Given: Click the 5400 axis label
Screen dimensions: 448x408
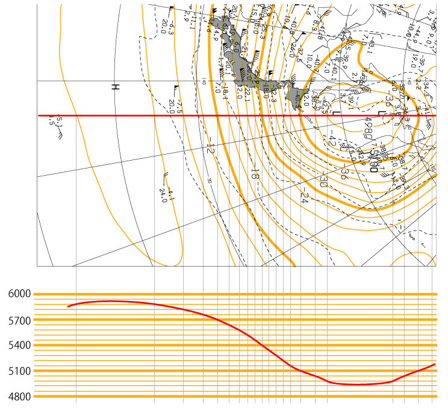Looking at the screenshot, I should 19,345.
